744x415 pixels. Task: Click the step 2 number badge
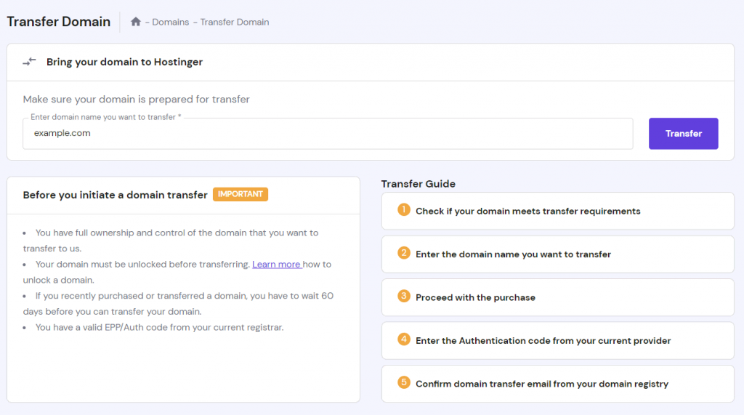click(x=404, y=254)
